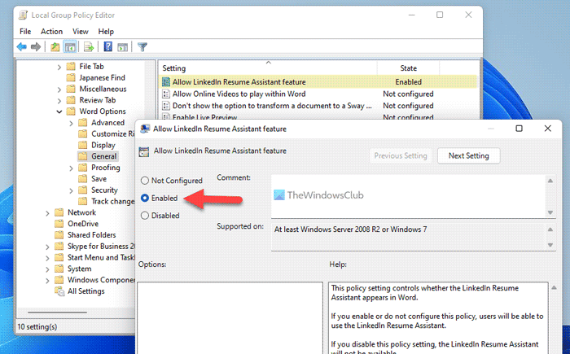Select the Allow Online Videos to play setting
Viewport: 570px width, 354px height.
click(318, 94)
